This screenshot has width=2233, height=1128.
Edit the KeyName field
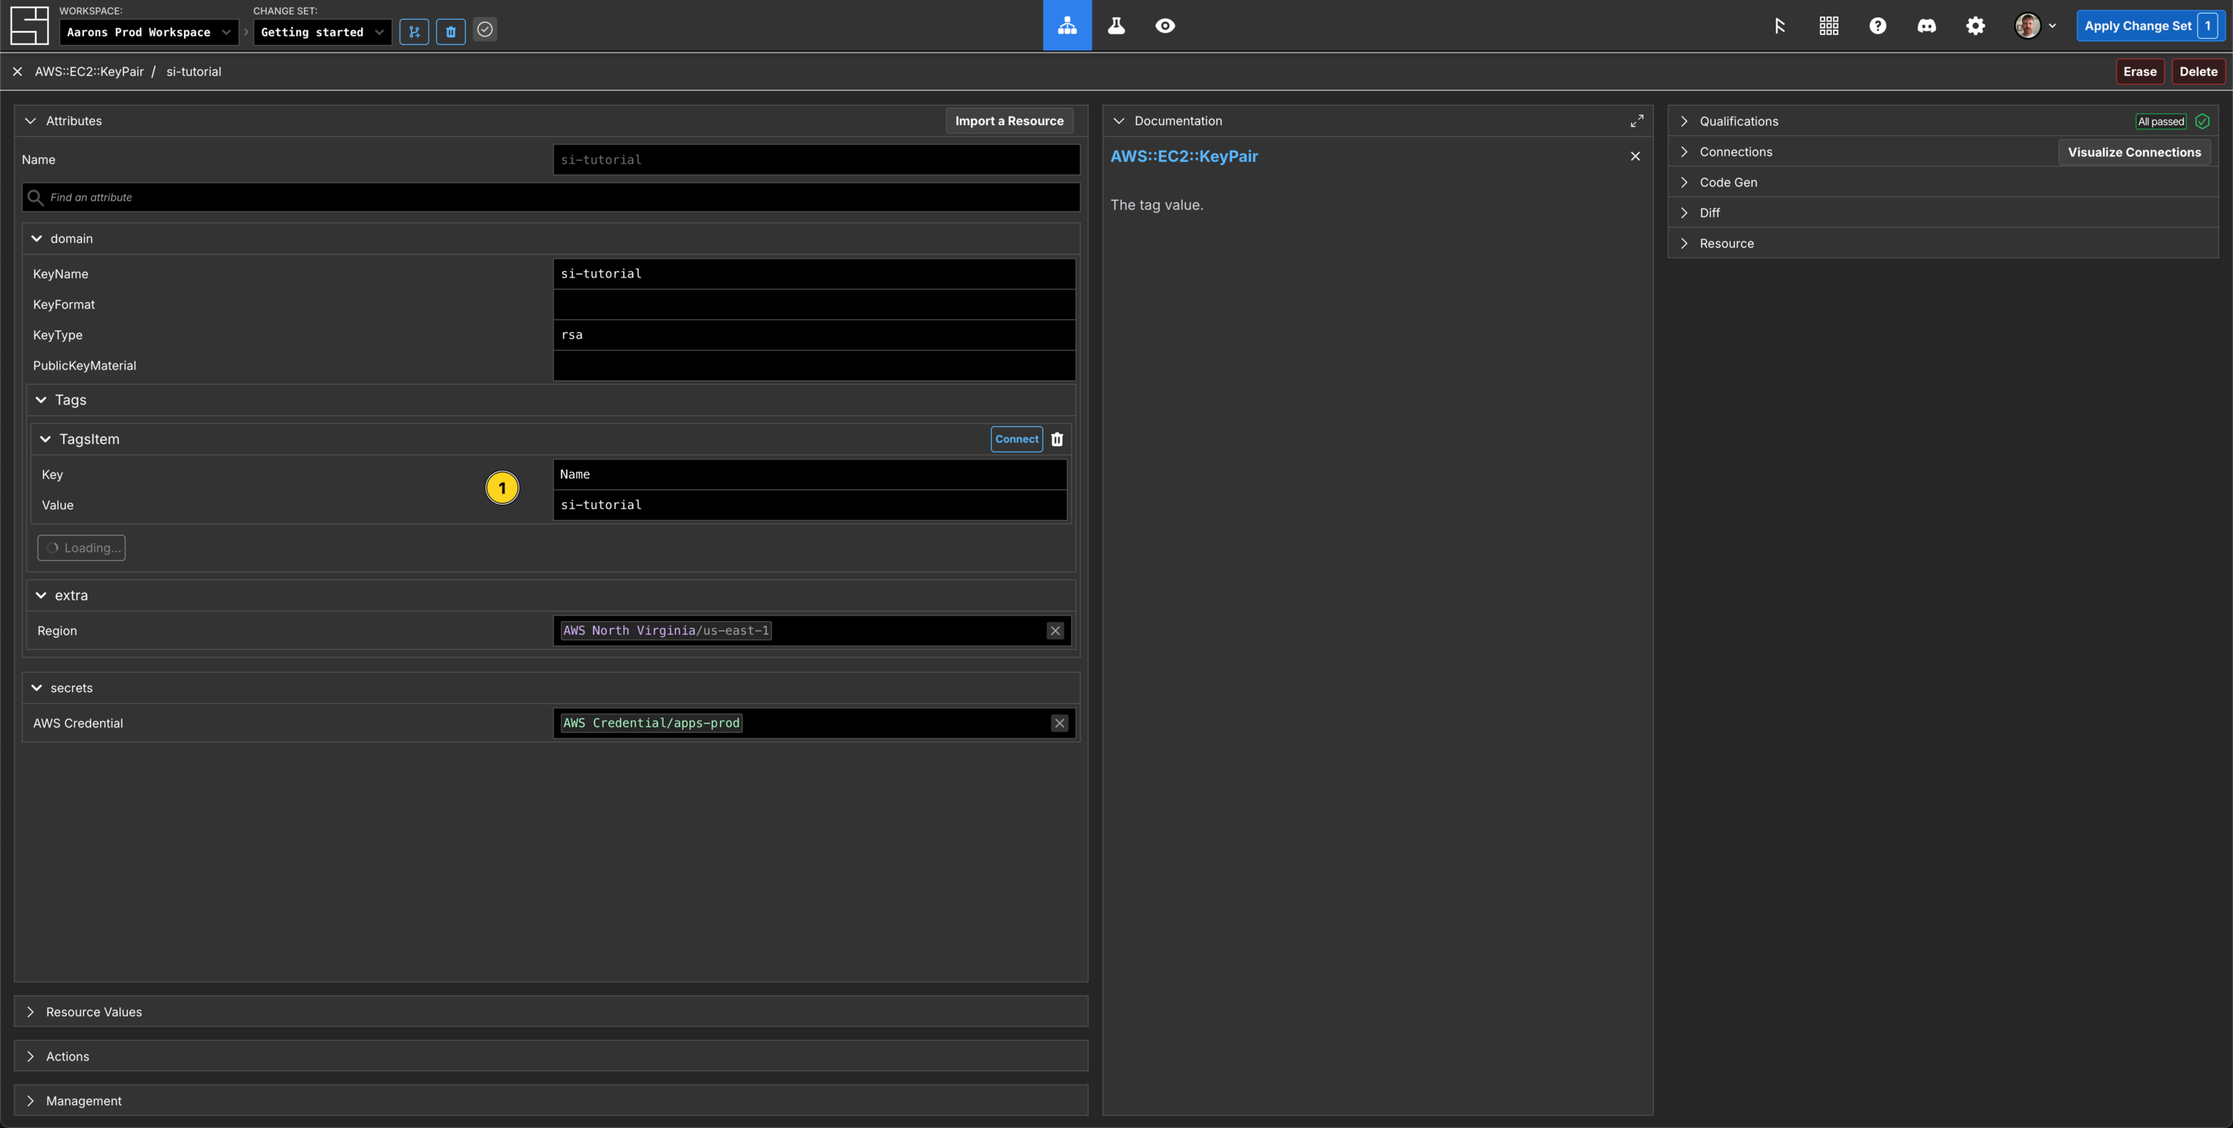pyautogui.click(x=814, y=274)
